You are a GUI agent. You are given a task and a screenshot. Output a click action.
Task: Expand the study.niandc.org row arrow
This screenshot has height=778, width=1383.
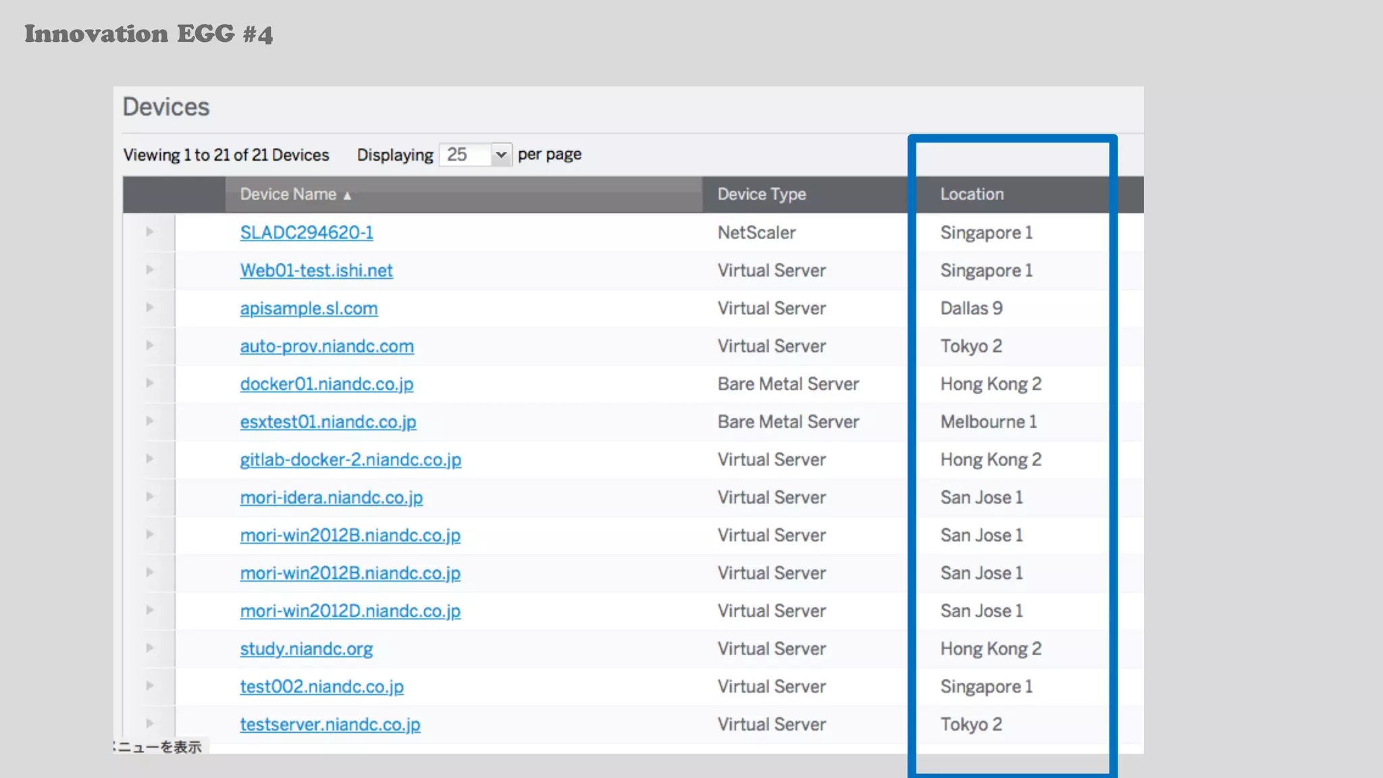(149, 648)
